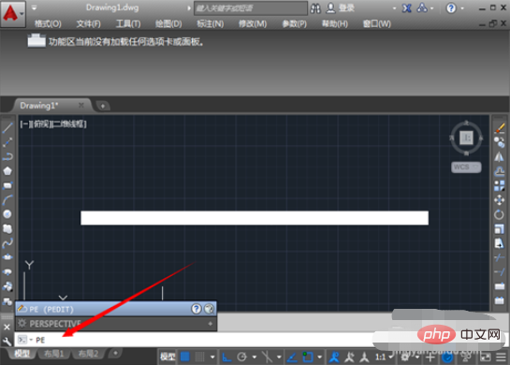Screen dimensions: 510x365
Task: Open command line customize wrench icon
Action: click(x=7, y=341)
